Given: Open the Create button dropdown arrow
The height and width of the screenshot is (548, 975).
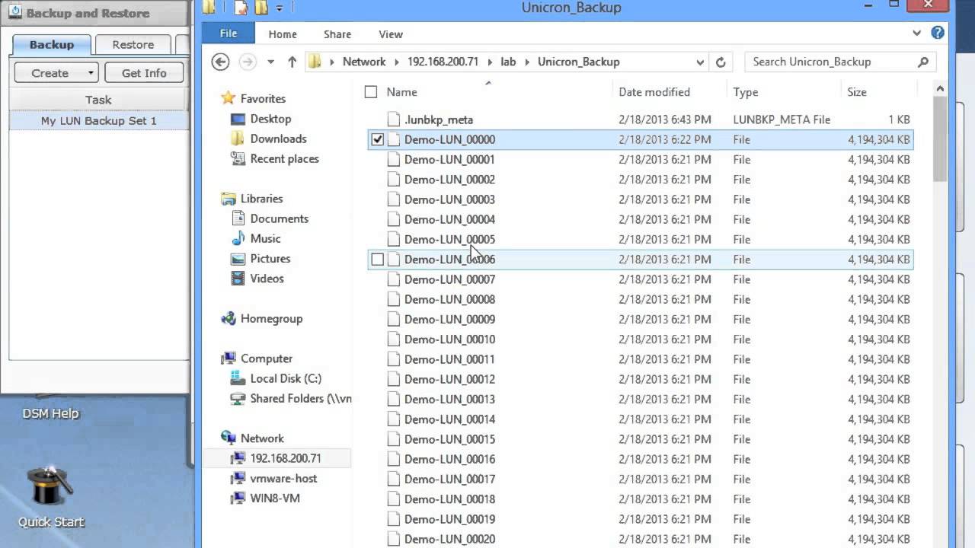Looking at the screenshot, I should click(x=91, y=74).
